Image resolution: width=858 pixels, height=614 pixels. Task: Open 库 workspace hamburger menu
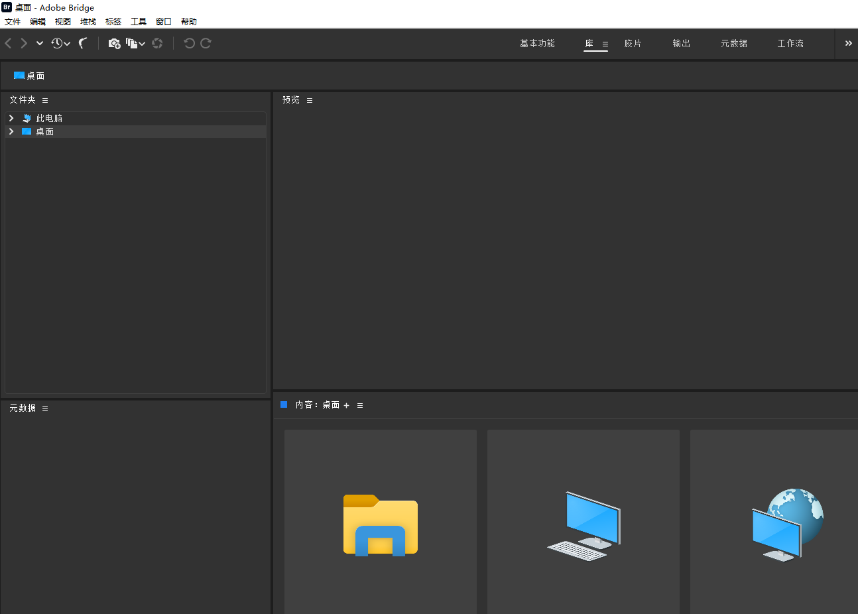pos(605,44)
